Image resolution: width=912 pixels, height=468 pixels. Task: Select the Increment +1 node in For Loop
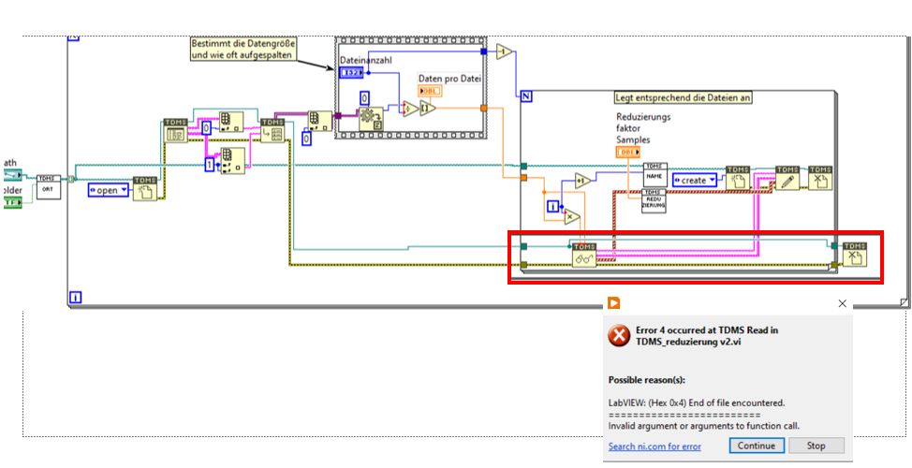point(582,181)
